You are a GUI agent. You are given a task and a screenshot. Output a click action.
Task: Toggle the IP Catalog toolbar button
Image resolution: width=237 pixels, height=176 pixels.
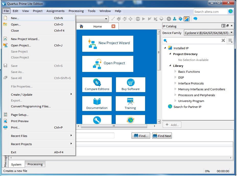(x=186, y=19)
